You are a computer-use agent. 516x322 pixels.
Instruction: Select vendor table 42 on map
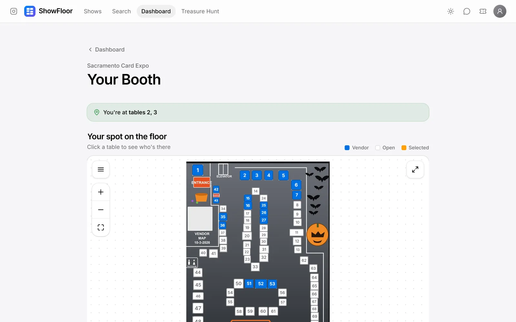click(216, 189)
